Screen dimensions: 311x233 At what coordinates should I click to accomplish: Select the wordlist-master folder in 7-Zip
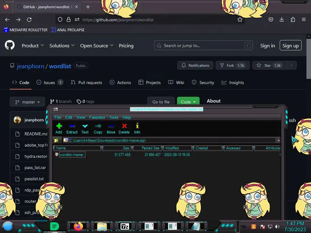[x=72, y=155]
